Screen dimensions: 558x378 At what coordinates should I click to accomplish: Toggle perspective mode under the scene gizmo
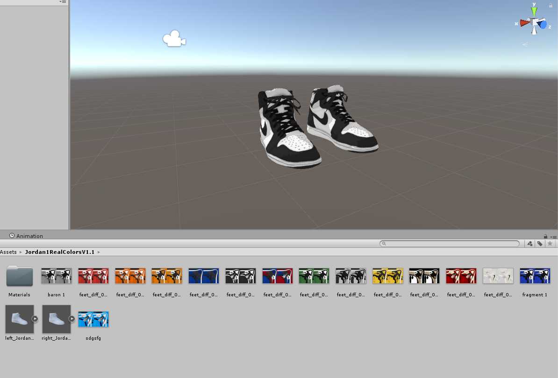coord(526,45)
